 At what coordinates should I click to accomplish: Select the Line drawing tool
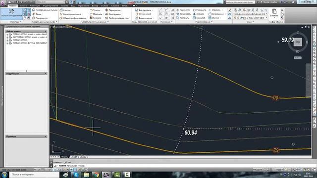coord(160,10)
